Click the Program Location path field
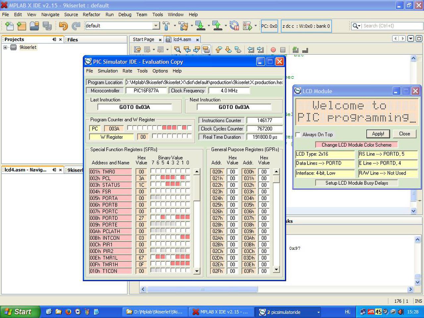Screen dimensions: 424x318 click(204, 82)
